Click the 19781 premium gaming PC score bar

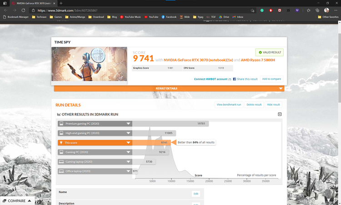pyautogui.click(x=170, y=124)
